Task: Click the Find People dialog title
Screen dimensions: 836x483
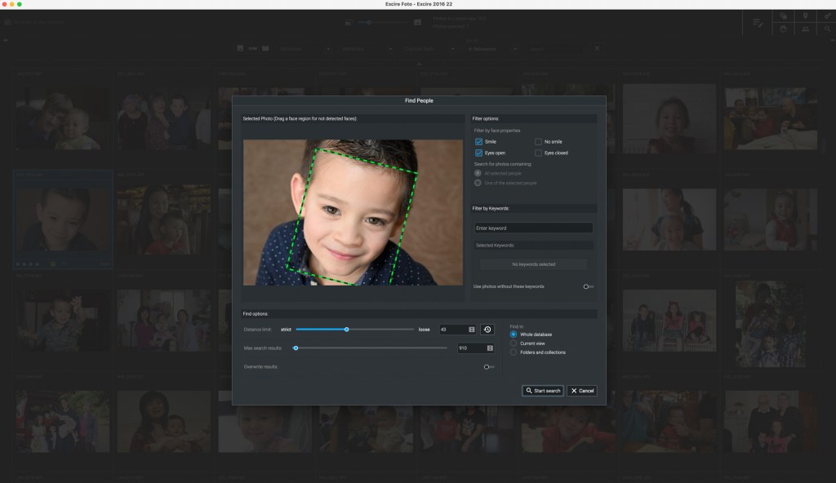Action: (x=419, y=100)
